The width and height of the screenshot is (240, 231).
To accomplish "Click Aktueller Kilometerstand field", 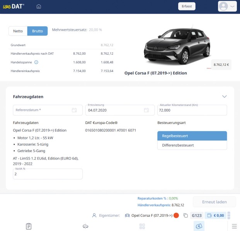I will 192,110.
